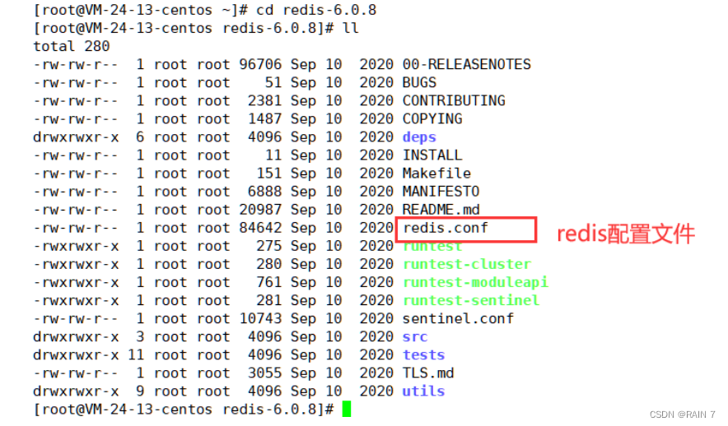The width and height of the screenshot is (728, 426).
Task: Select the runtest-moduleapi script name
Action: click(475, 282)
